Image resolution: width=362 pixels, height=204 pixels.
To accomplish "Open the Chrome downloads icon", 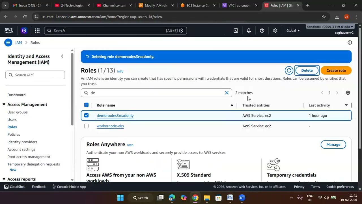I will [337, 17].
